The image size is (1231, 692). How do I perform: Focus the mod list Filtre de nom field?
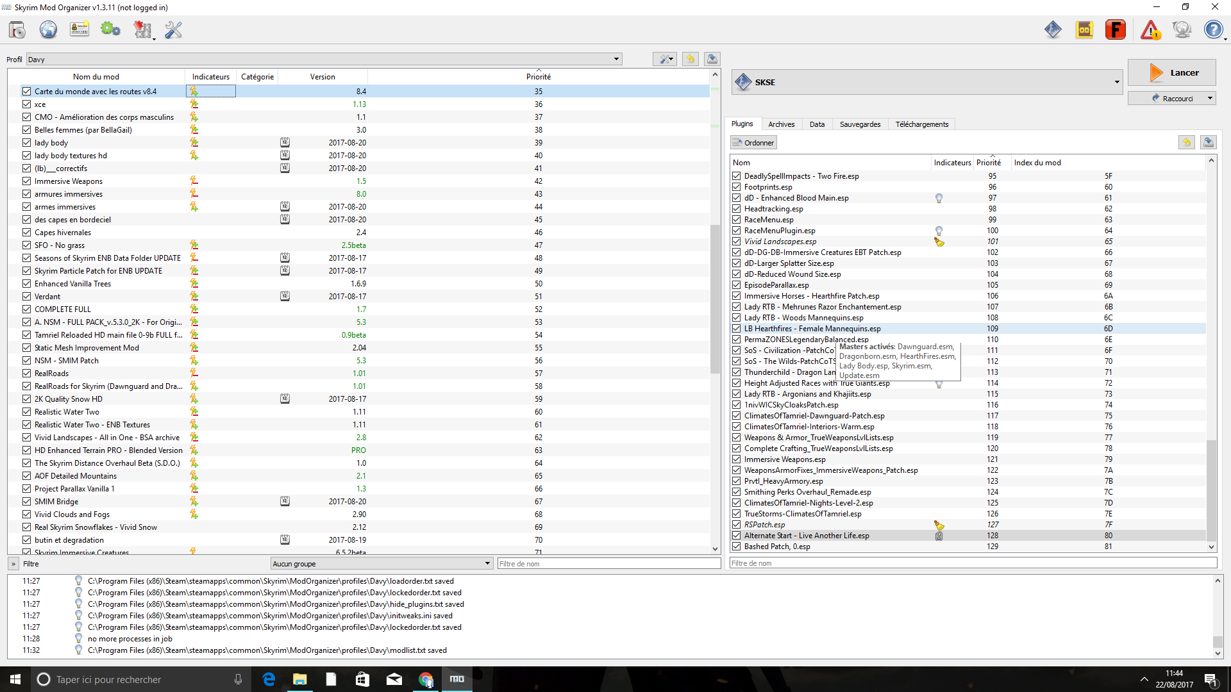click(609, 564)
